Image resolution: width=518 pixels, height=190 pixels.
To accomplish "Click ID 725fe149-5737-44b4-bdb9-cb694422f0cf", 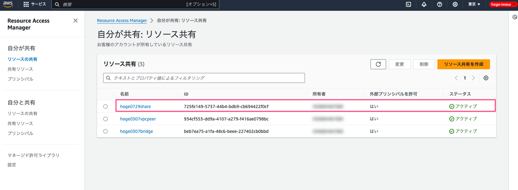I will 226,106.
